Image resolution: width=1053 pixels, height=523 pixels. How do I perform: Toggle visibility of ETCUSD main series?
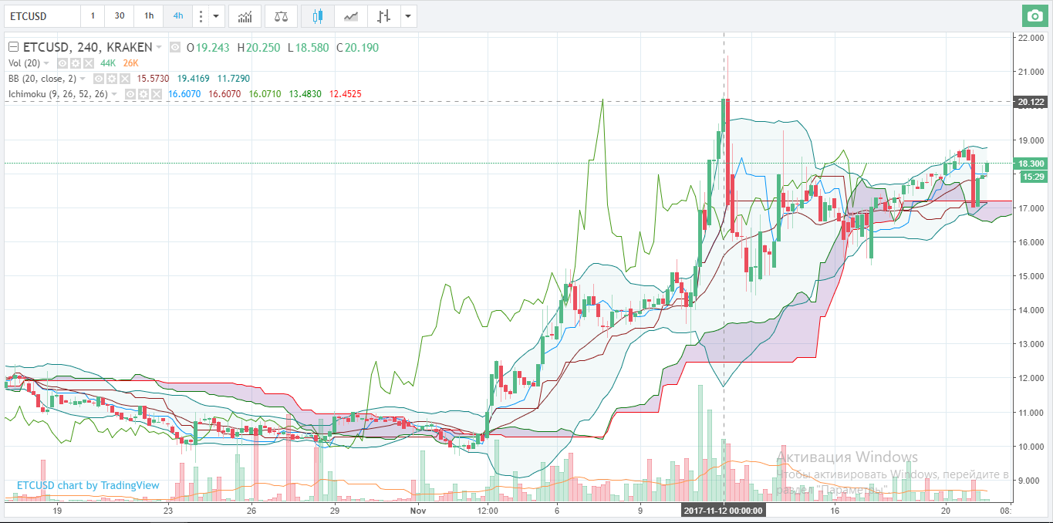[175, 48]
